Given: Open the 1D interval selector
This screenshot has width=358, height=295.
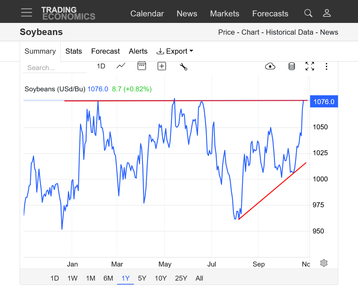Looking at the screenshot, I should point(101,66).
